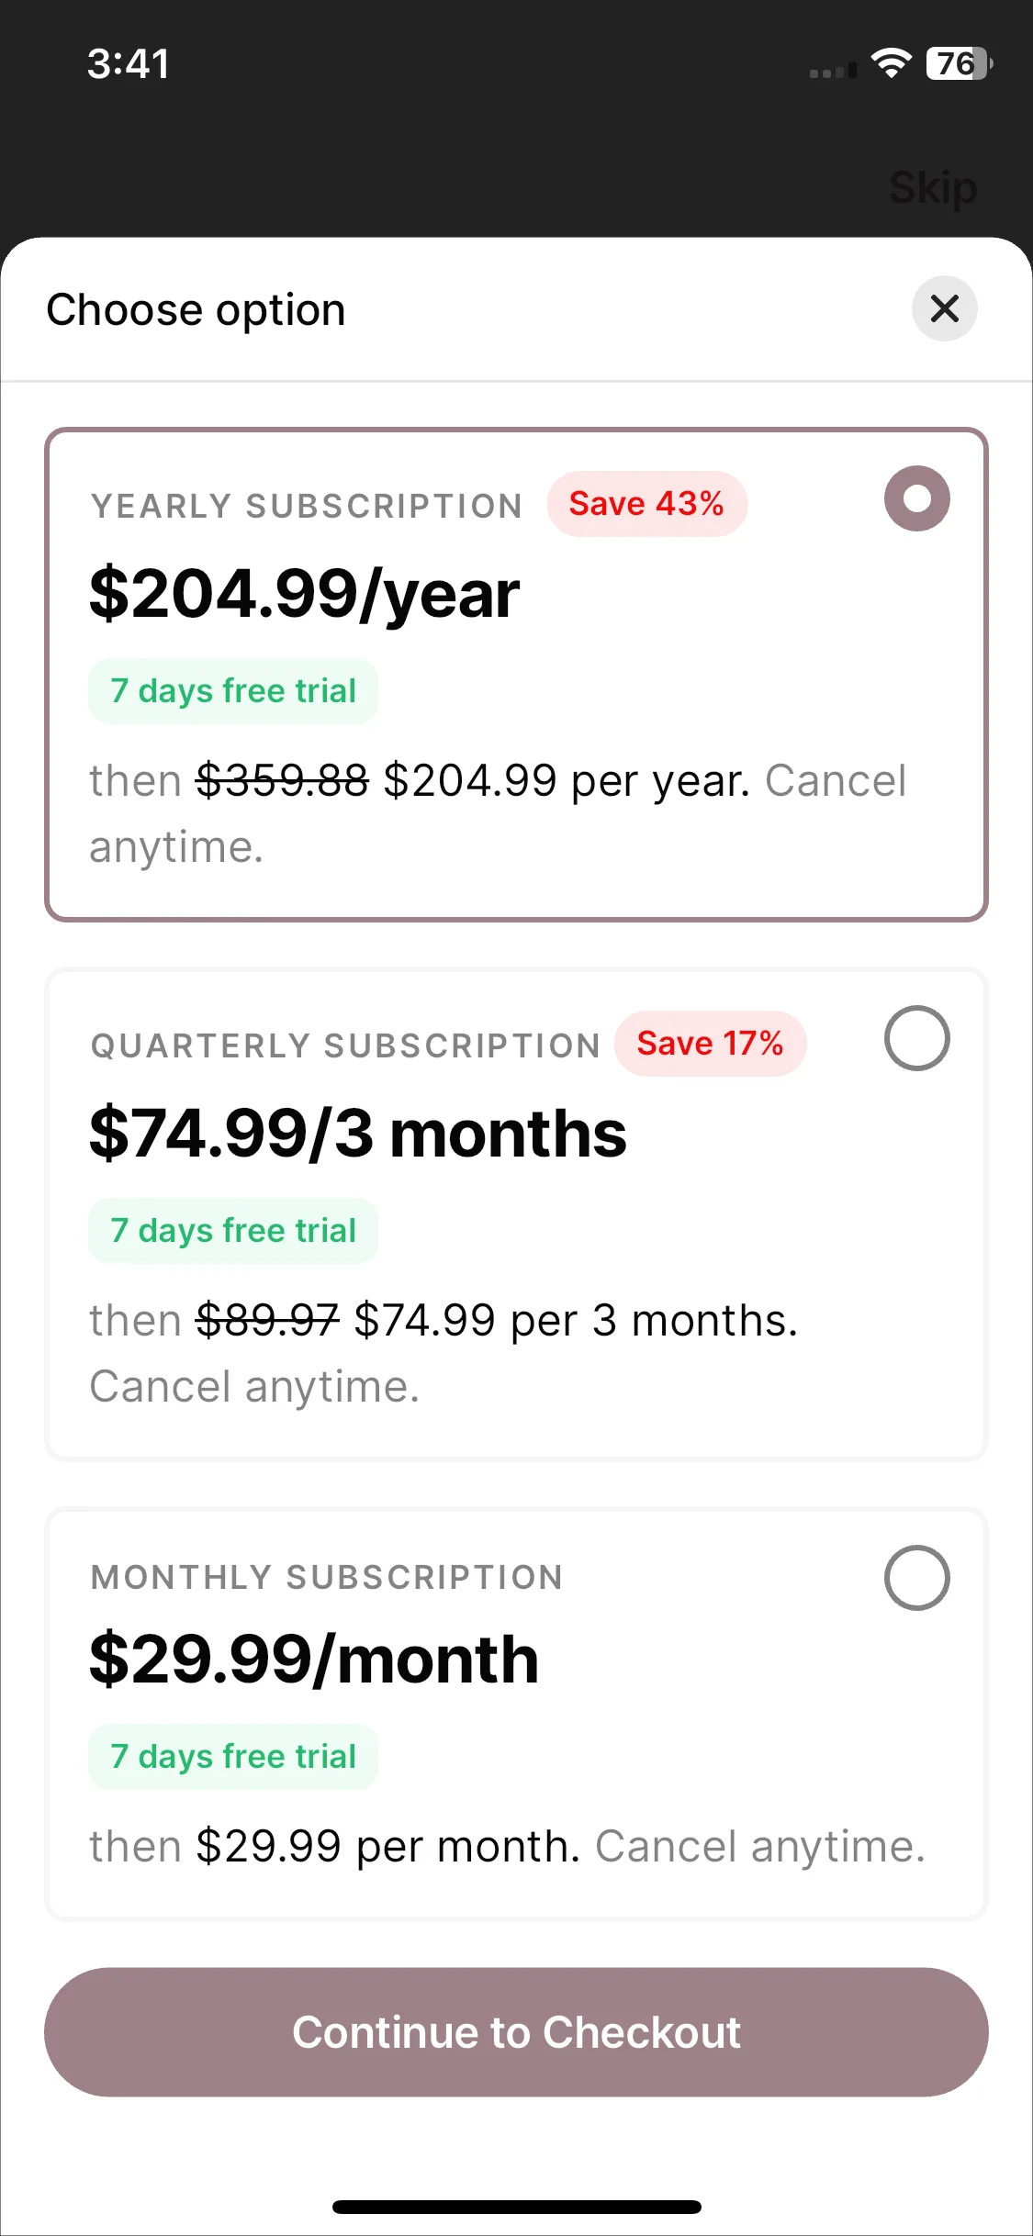Tap the Save 43% badge
This screenshot has height=2236, width=1033.
pyautogui.click(x=646, y=504)
